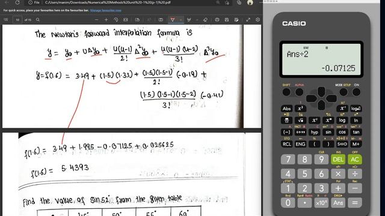Viewport: 385px width, 216px height.
Task: Open the PDF table of contents sidebar
Action: coord(6,20)
